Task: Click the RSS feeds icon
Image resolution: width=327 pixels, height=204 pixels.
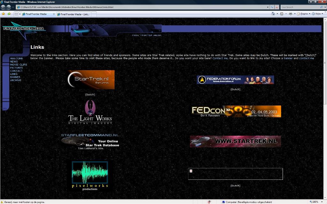Action: pos(282,14)
